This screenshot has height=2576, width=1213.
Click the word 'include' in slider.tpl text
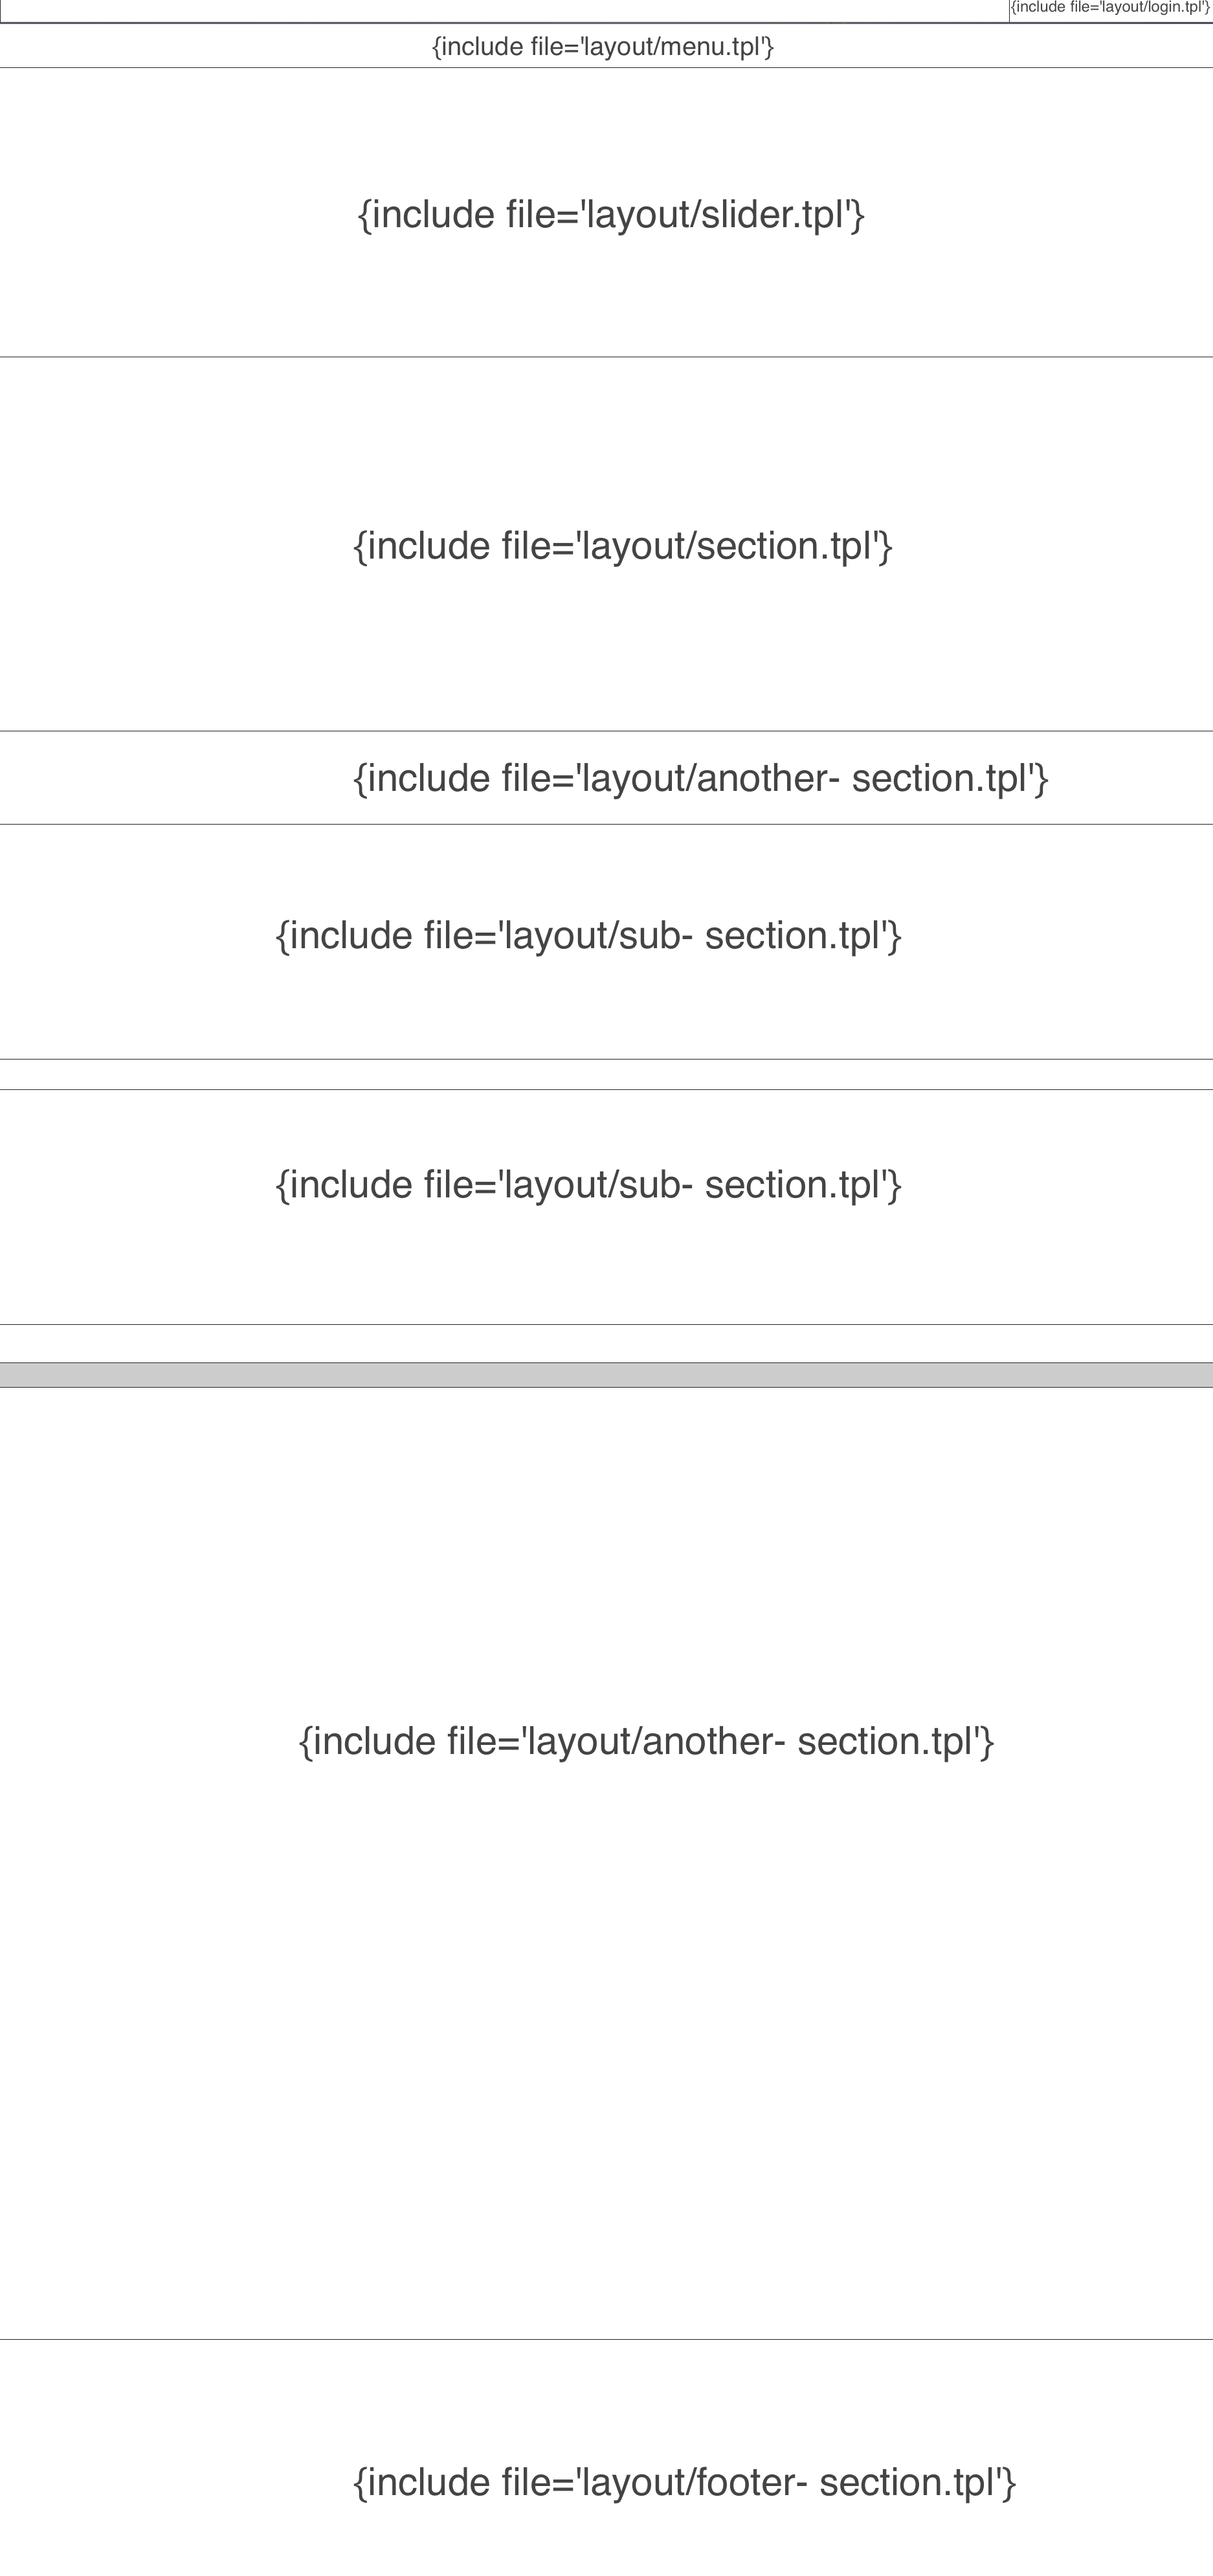click(x=433, y=215)
